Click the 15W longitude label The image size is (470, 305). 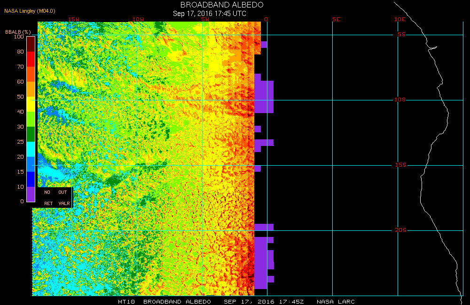pos(73,19)
